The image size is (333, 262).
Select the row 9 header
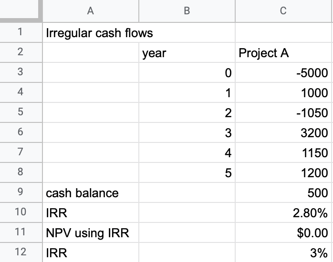[21, 192]
